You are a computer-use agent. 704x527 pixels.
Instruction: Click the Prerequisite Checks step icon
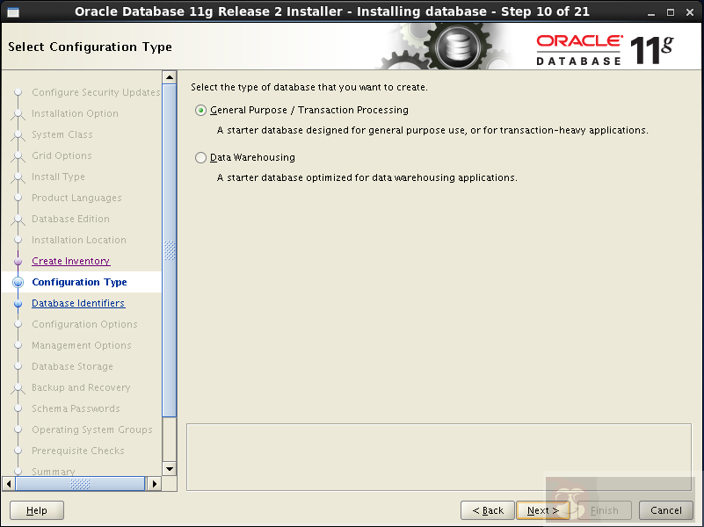(19, 451)
